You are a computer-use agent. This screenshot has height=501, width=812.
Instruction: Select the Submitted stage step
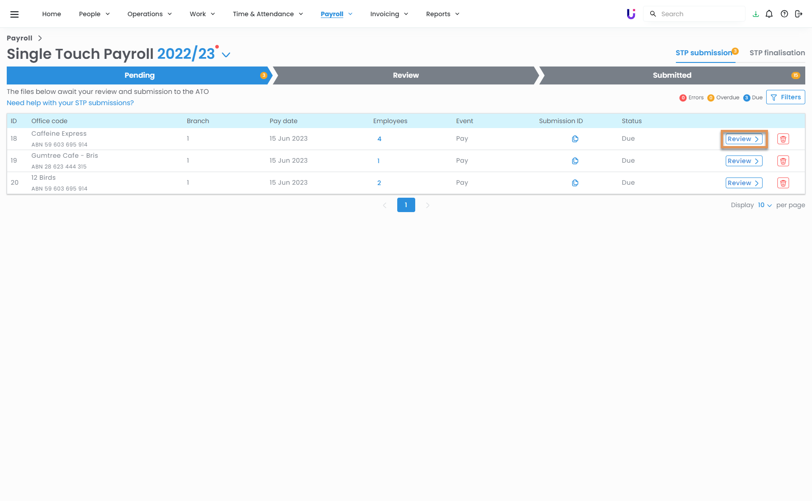click(x=672, y=75)
